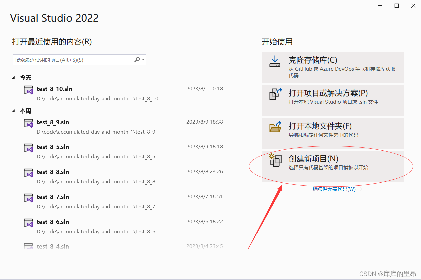
Task: Click the path ending in test_8_9
Action: 96,132
